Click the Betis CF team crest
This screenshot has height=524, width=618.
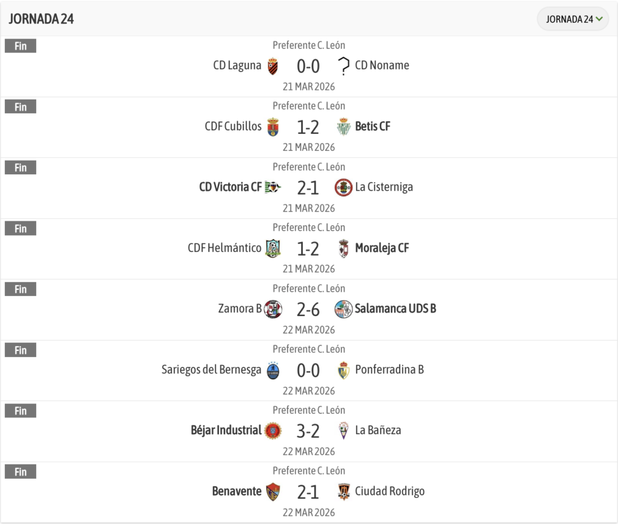[x=343, y=127]
